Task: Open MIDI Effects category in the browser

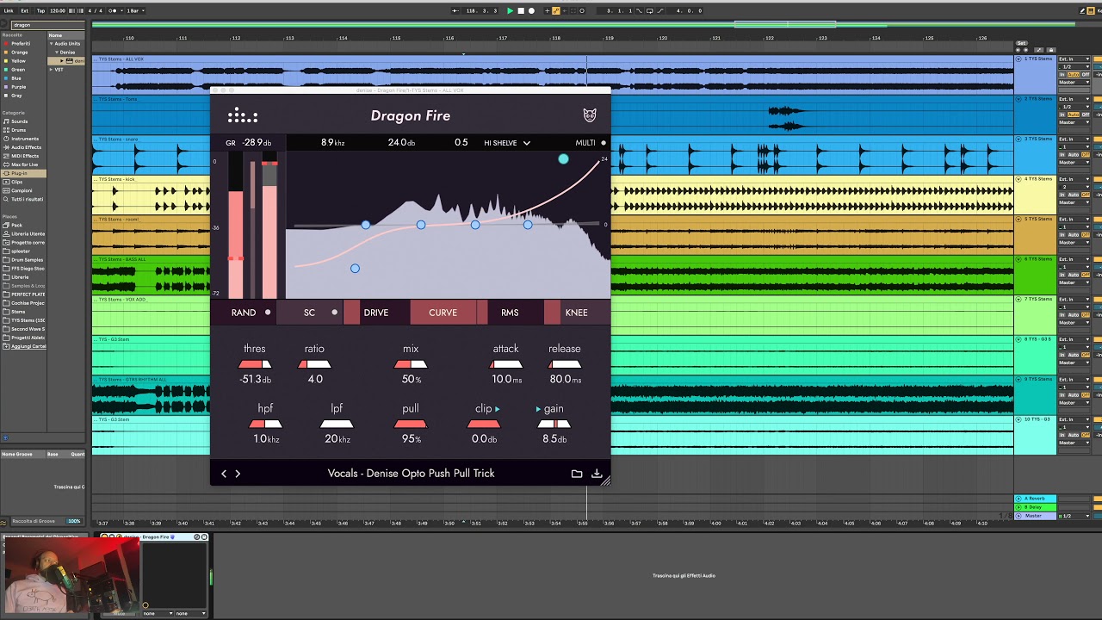Action: click(x=24, y=156)
